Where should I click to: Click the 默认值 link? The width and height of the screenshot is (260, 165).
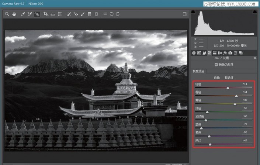tap(229, 78)
